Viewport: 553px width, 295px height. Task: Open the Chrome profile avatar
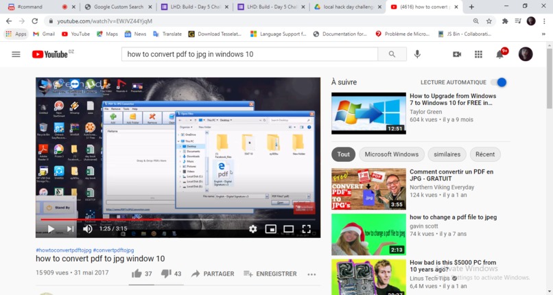[531, 21]
